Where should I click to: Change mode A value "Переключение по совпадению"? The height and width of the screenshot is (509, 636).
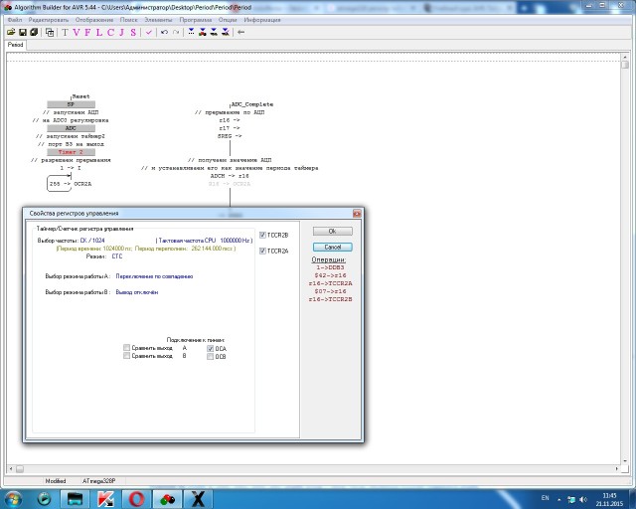(154, 275)
